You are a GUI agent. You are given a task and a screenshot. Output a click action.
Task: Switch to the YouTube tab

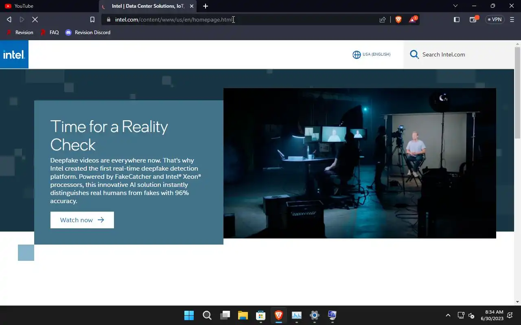point(49,6)
